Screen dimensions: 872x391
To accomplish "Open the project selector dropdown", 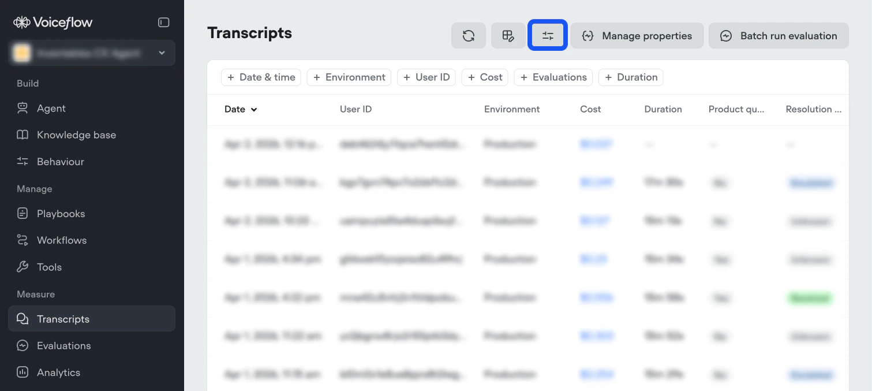I will (x=92, y=53).
